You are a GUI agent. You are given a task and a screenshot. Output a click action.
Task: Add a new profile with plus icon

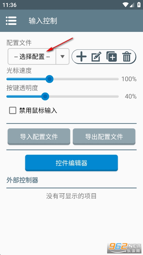(81, 57)
